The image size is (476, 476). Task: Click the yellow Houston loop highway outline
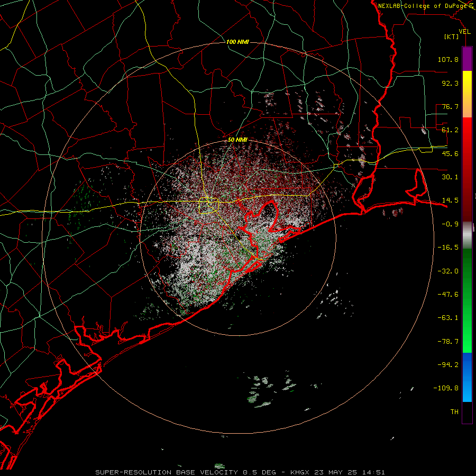coord(209,206)
